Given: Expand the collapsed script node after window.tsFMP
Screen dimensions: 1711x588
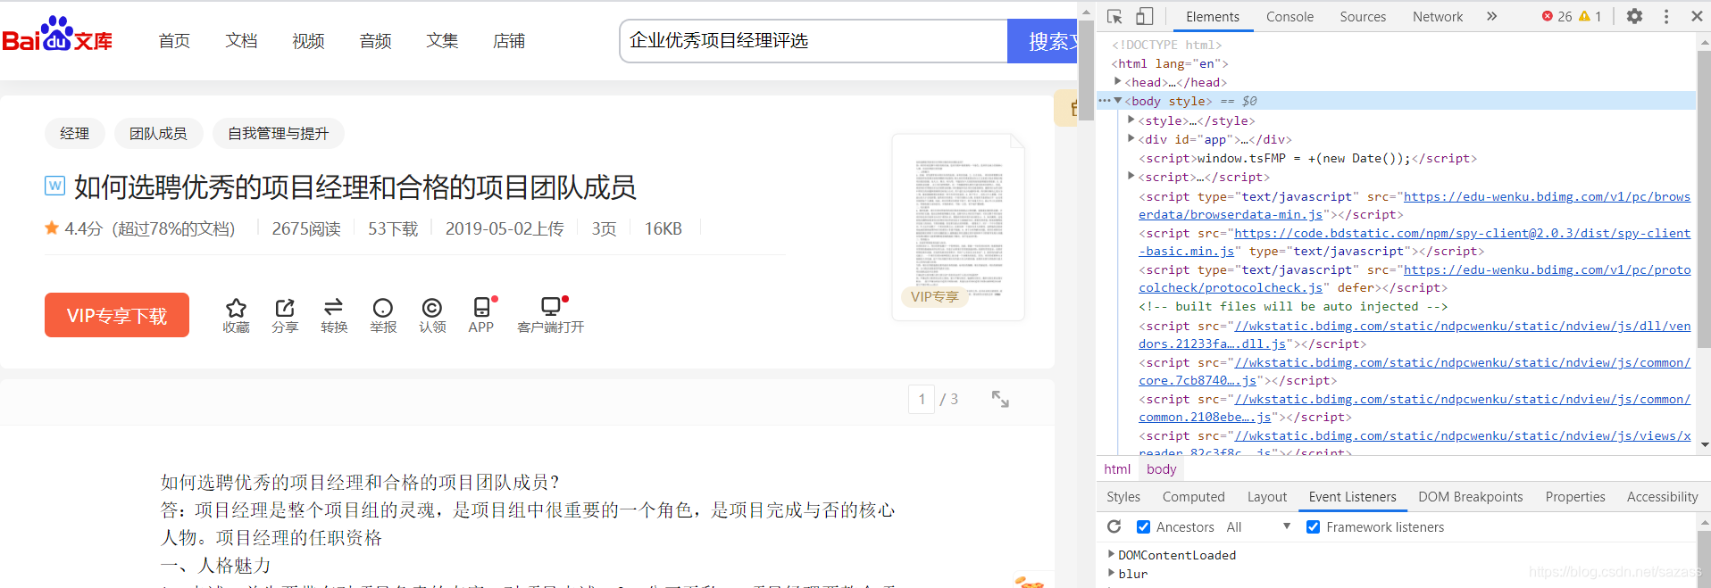Looking at the screenshot, I should click(x=1131, y=176).
